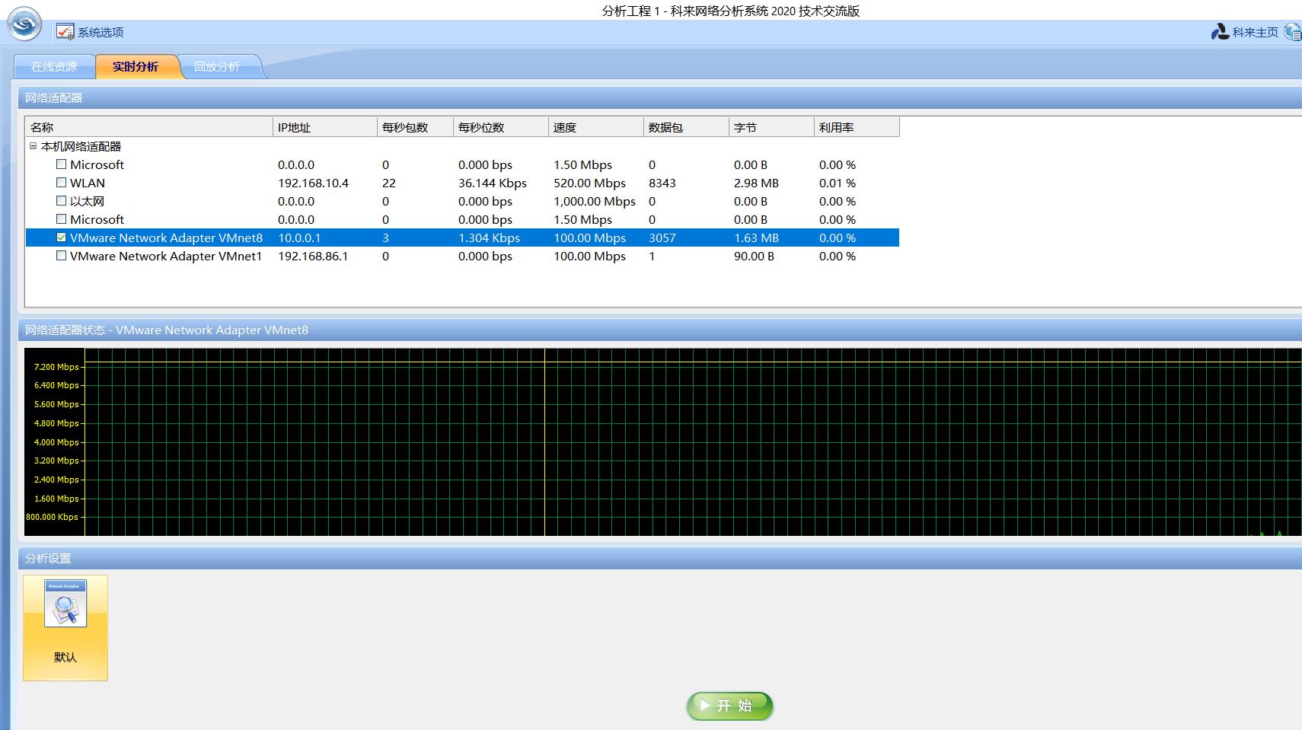Select the WLAN adapter name
This screenshot has width=1302, height=730.
click(88, 183)
